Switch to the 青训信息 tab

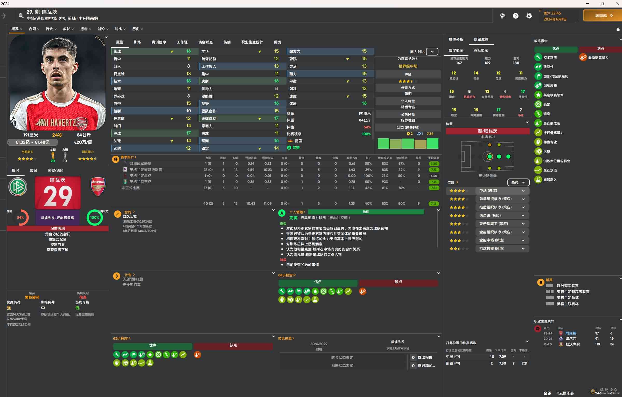[159, 42]
